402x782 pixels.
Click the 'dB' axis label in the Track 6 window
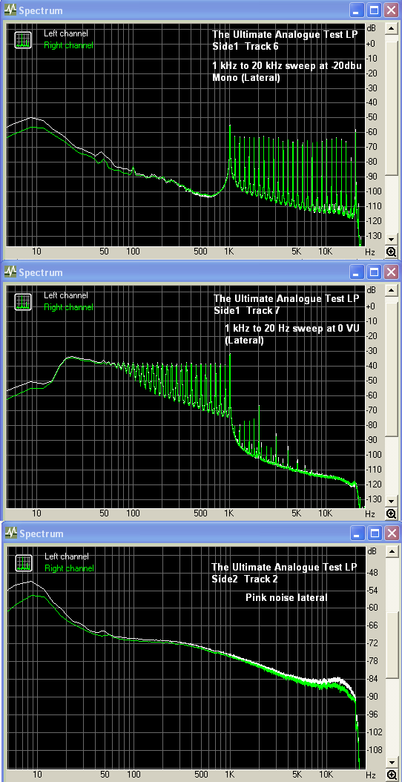371,28
